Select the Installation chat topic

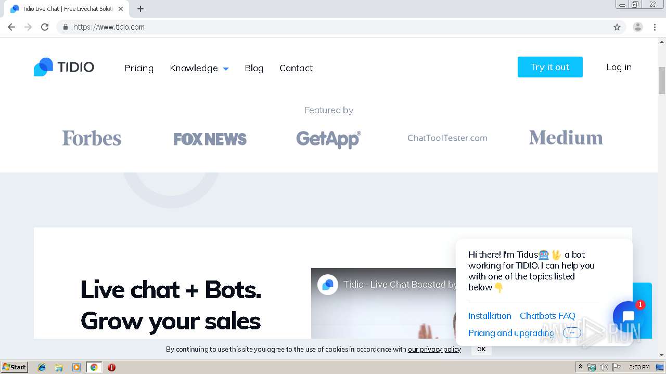[490, 316]
